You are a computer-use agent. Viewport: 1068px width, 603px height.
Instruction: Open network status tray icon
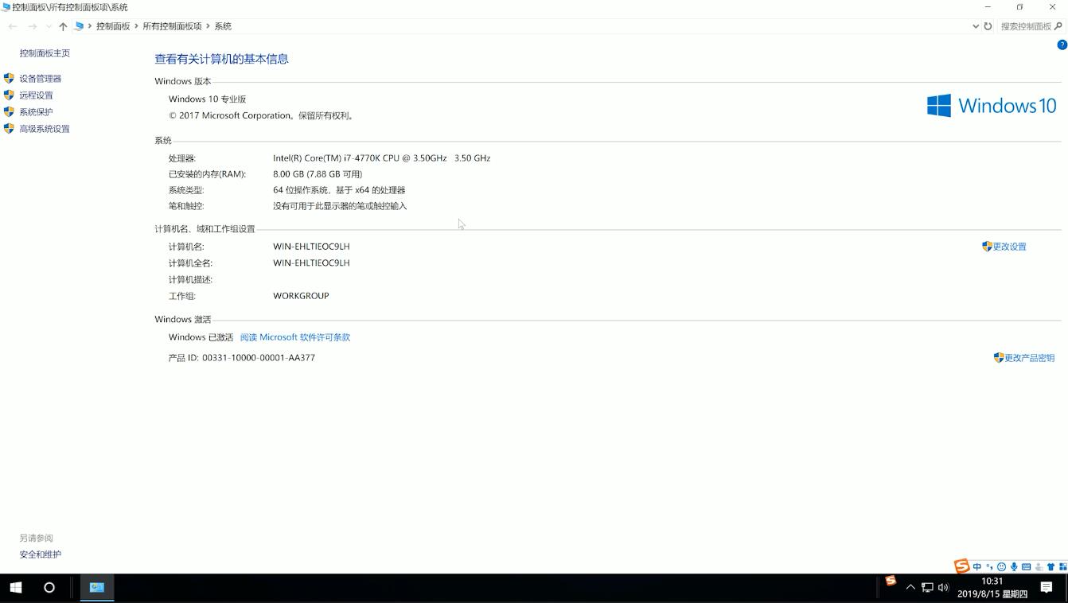[927, 587]
